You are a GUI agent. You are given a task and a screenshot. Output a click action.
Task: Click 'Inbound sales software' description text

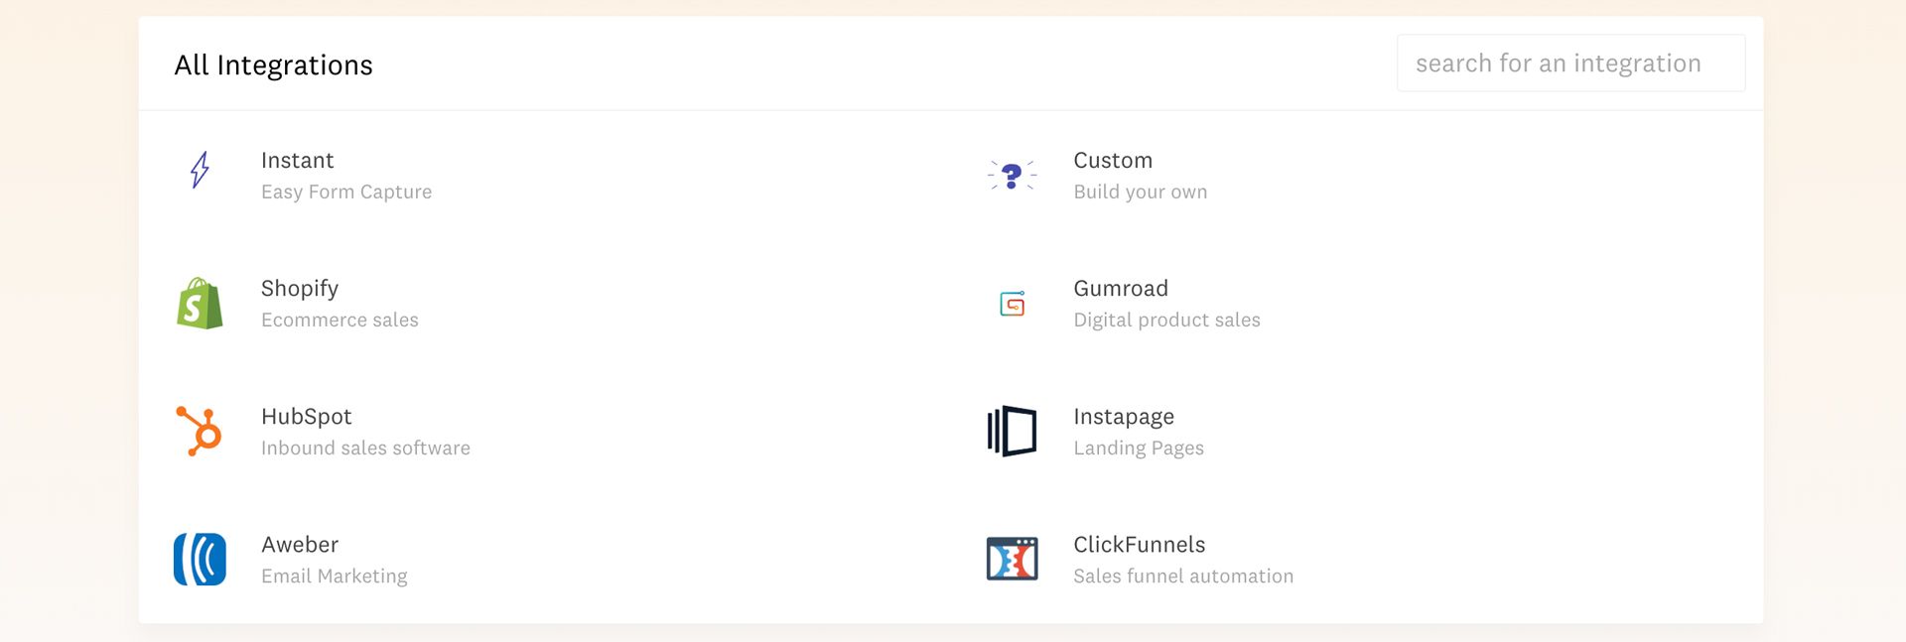[x=365, y=448]
